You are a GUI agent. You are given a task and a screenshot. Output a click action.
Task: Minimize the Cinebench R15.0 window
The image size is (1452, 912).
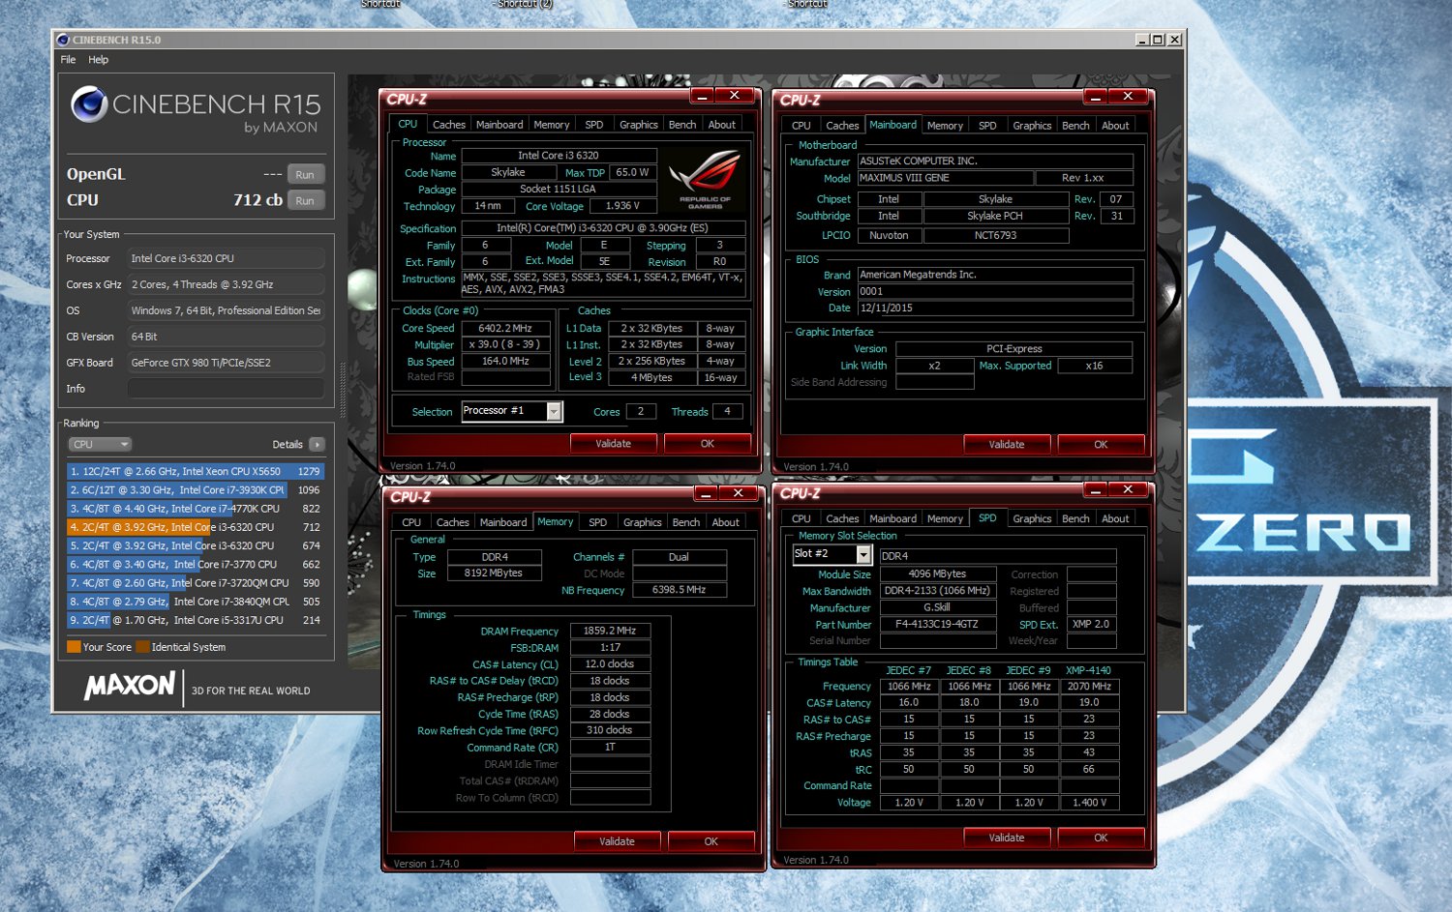1142,40
